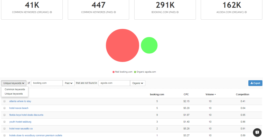Click info icon beside Common Keywords (Organic)
263x138 pixels.
[51, 12]
